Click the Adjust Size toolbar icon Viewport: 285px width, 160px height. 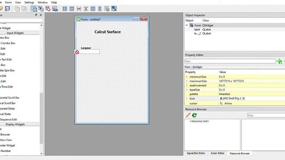click(x=114, y=8)
